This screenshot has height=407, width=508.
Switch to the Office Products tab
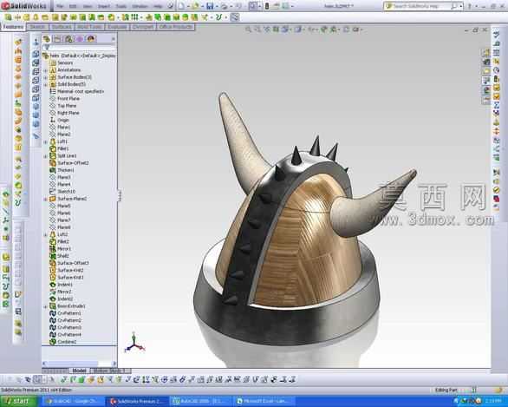click(x=176, y=27)
